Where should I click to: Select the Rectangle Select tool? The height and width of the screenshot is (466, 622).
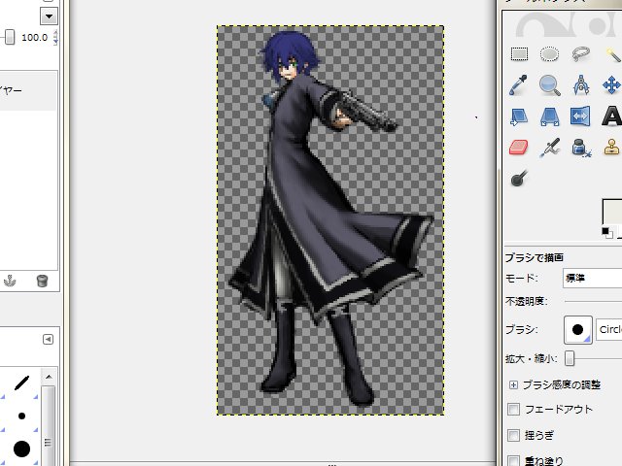[519, 54]
